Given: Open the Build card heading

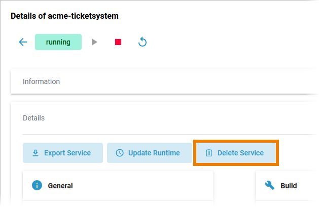Looking at the screenshot, I should tap(289, 186).
